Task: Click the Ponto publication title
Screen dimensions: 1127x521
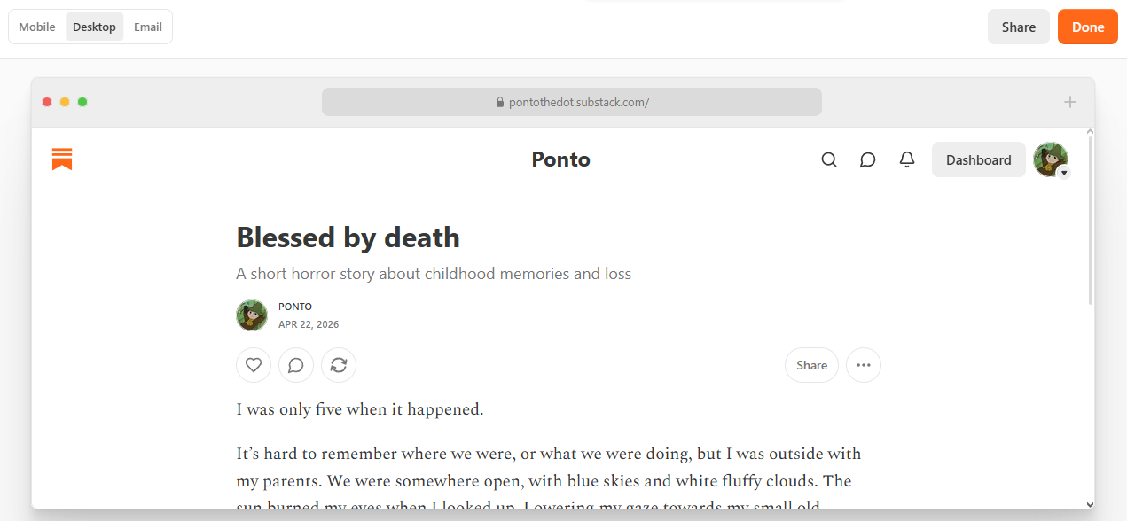Action: tap(561, 159)
